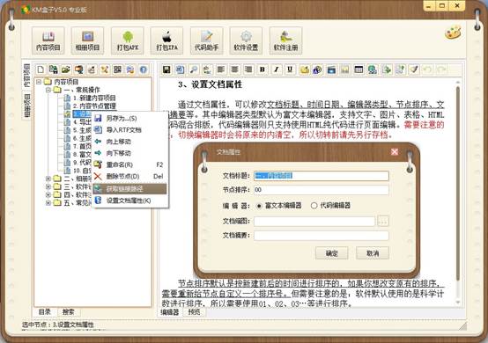Expand the 二、 folder node

coord(48,179)
